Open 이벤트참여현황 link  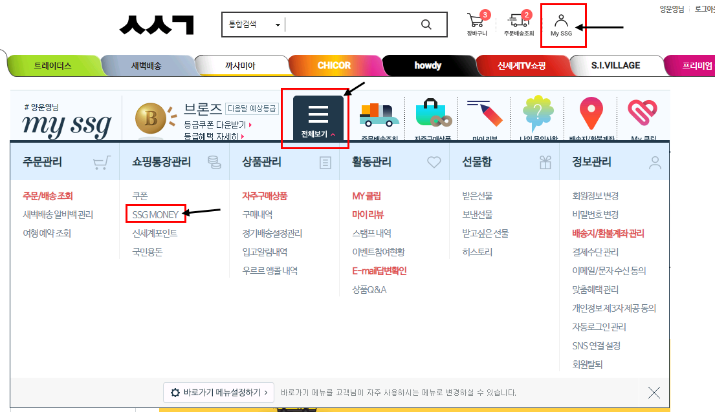(379, 252)
